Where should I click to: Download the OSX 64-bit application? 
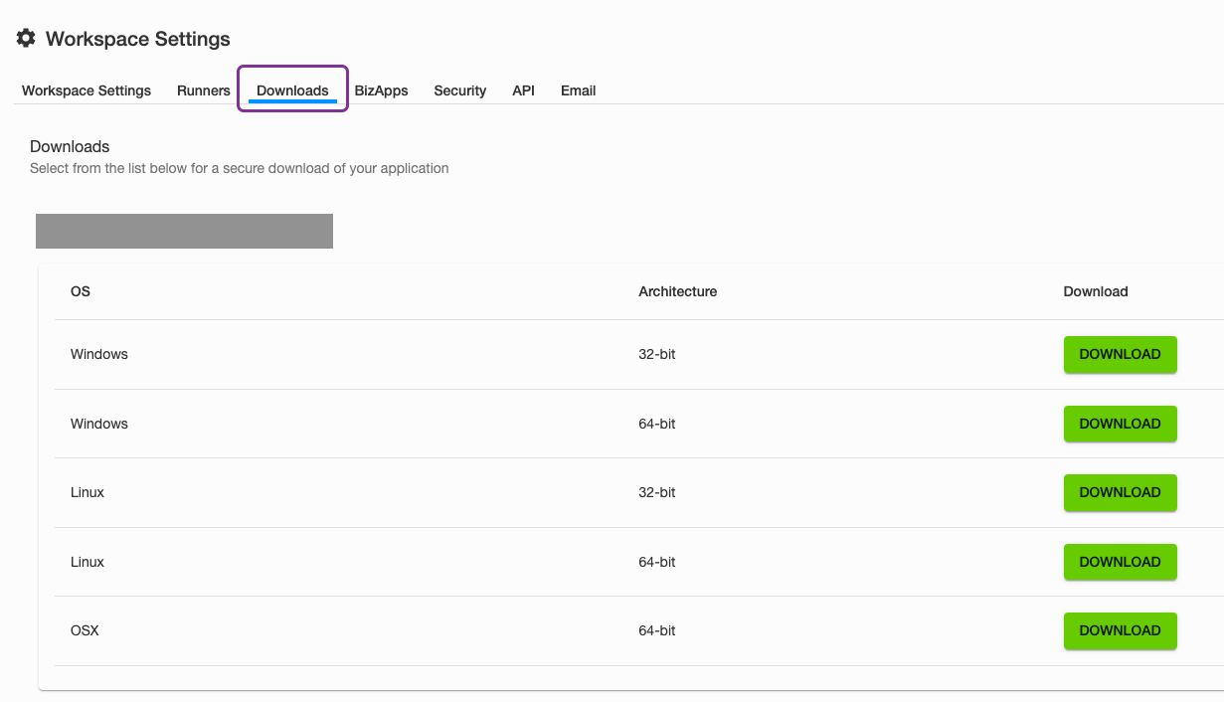coord(1121,631)
